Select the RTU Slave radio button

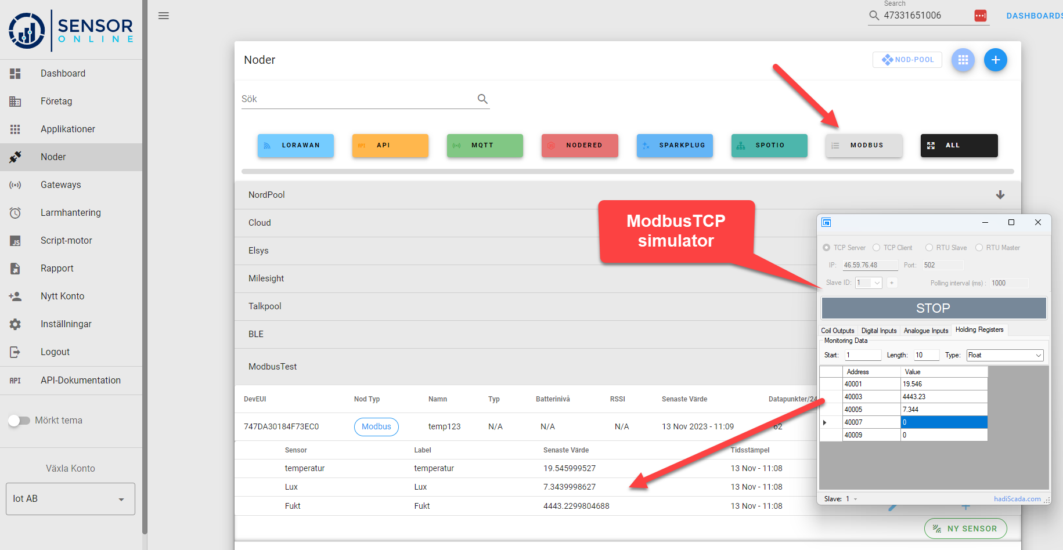(929, 248)
